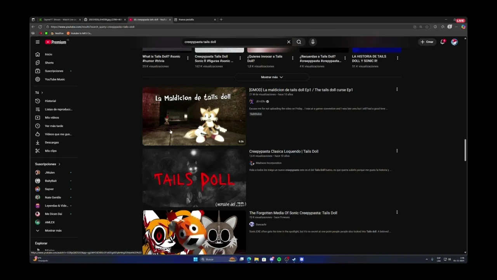The image size is (497, 280).
Task: Reload page with browser refresh icon
Action: point(40,27)
